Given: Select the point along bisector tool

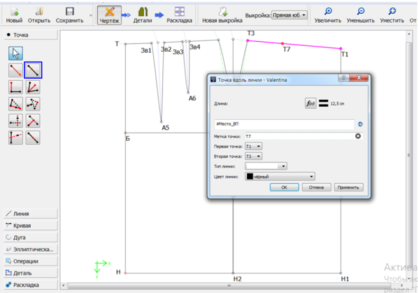Looking at the screenshot, I should pos(33,87).
